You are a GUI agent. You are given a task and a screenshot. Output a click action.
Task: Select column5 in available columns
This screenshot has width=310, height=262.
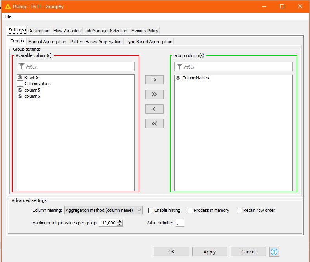tap(75, 90)
